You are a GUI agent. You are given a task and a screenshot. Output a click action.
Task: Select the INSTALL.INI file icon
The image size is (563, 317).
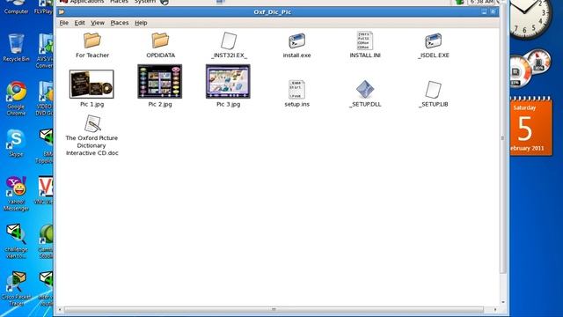pyautogui.click(x=365, y=41)
